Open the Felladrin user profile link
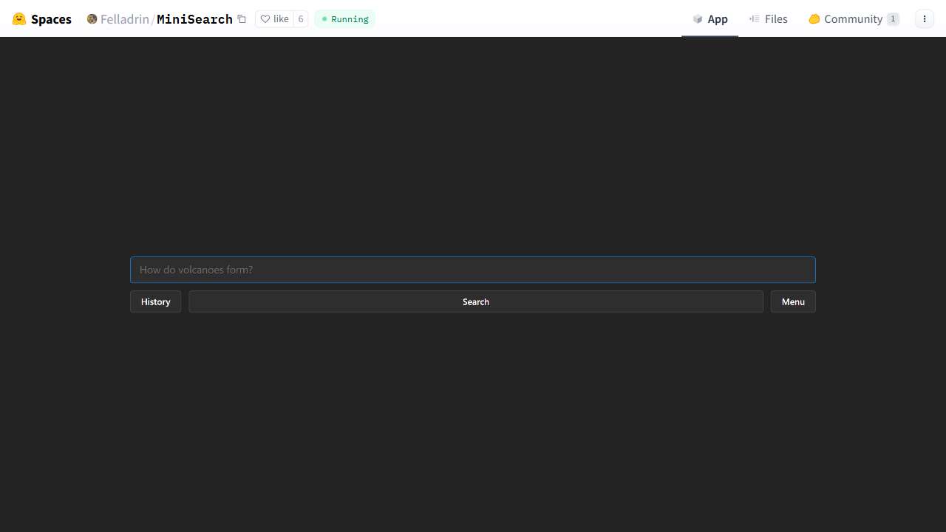Viewport: 946px width, 532px height. (124, 19)
